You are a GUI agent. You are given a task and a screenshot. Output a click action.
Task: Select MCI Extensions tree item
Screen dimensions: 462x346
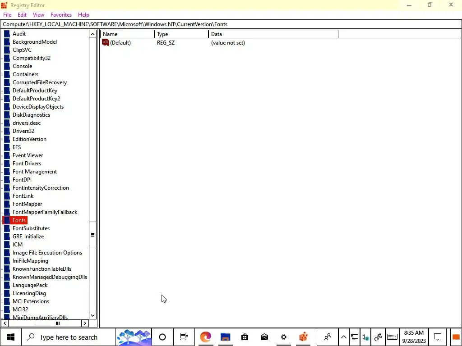click(31, 301)
